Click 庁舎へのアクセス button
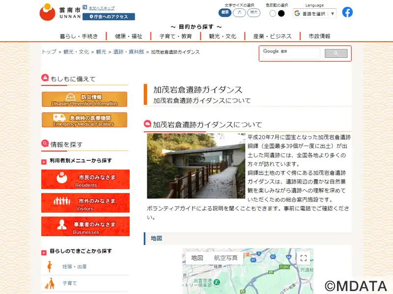 coord(109,17)
